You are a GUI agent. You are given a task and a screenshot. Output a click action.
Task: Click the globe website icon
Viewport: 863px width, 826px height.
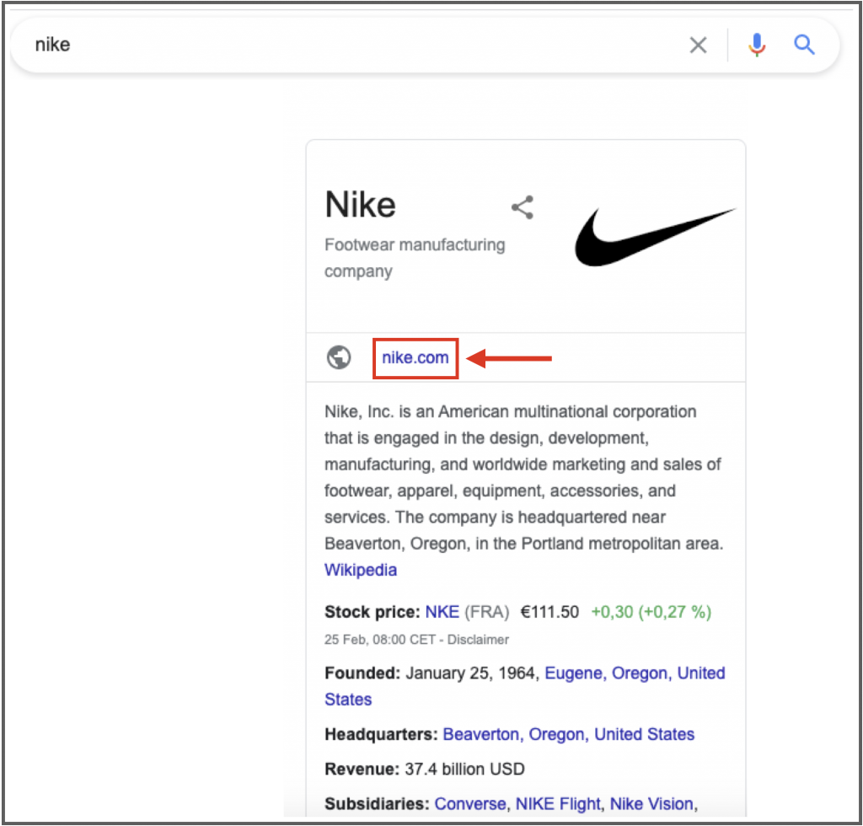click(339, 357)
